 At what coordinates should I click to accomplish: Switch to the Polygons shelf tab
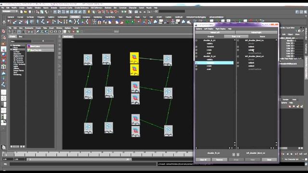41,17
